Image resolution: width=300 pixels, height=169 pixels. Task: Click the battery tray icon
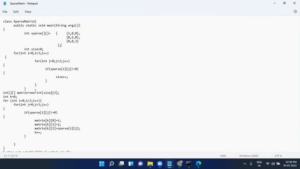coord(278,164)
